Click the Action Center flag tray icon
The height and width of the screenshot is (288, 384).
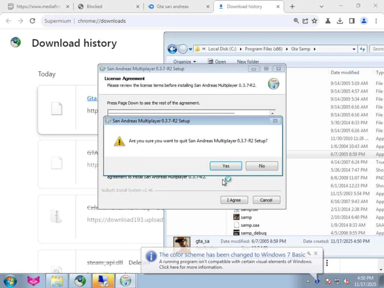(328, 281)
